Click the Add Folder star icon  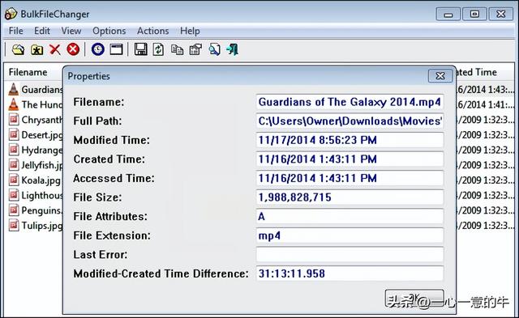click(36, 49)
